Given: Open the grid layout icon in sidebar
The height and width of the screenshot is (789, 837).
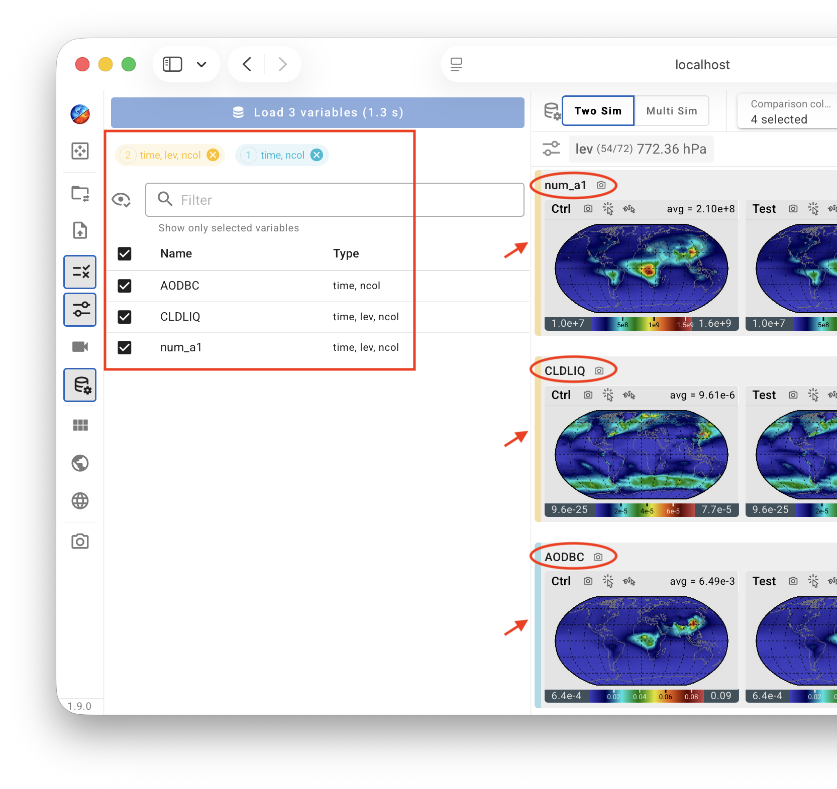Looking at the screenshot, I should point(80,425).
